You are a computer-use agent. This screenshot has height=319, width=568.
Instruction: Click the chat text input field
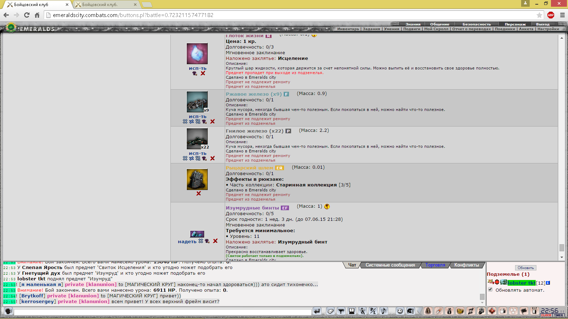162,312
